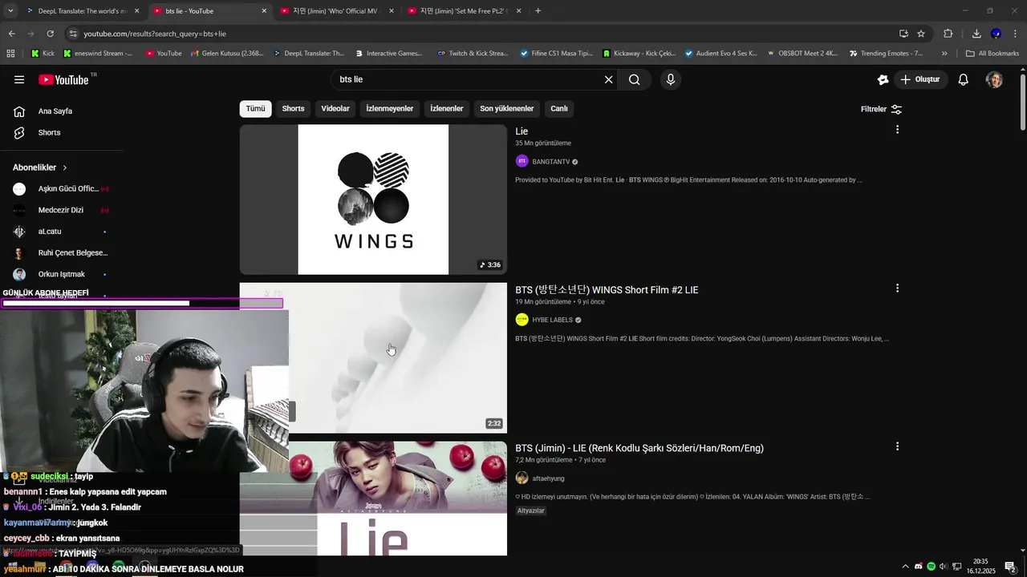Open the account avatar menu
1027x577 pixels.
click(994, 79)
